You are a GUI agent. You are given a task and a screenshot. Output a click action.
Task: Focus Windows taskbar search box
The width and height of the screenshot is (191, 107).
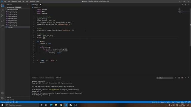pyautogui.click(x=22, y=105)
